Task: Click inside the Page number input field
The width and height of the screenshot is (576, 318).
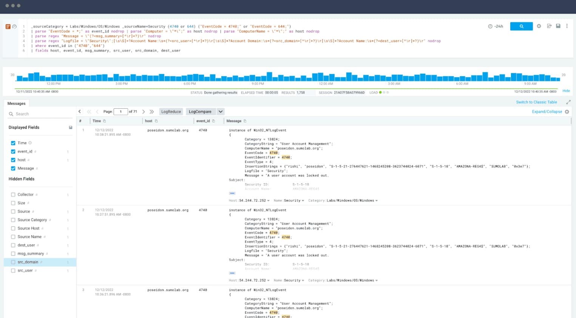Action: pyautogui.click(x=121, y=111)
